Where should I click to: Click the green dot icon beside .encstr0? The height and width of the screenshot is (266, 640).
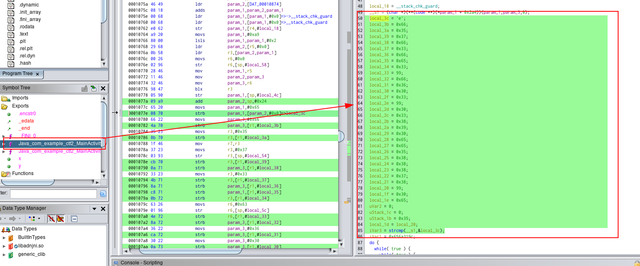click(x=9, y=114)
